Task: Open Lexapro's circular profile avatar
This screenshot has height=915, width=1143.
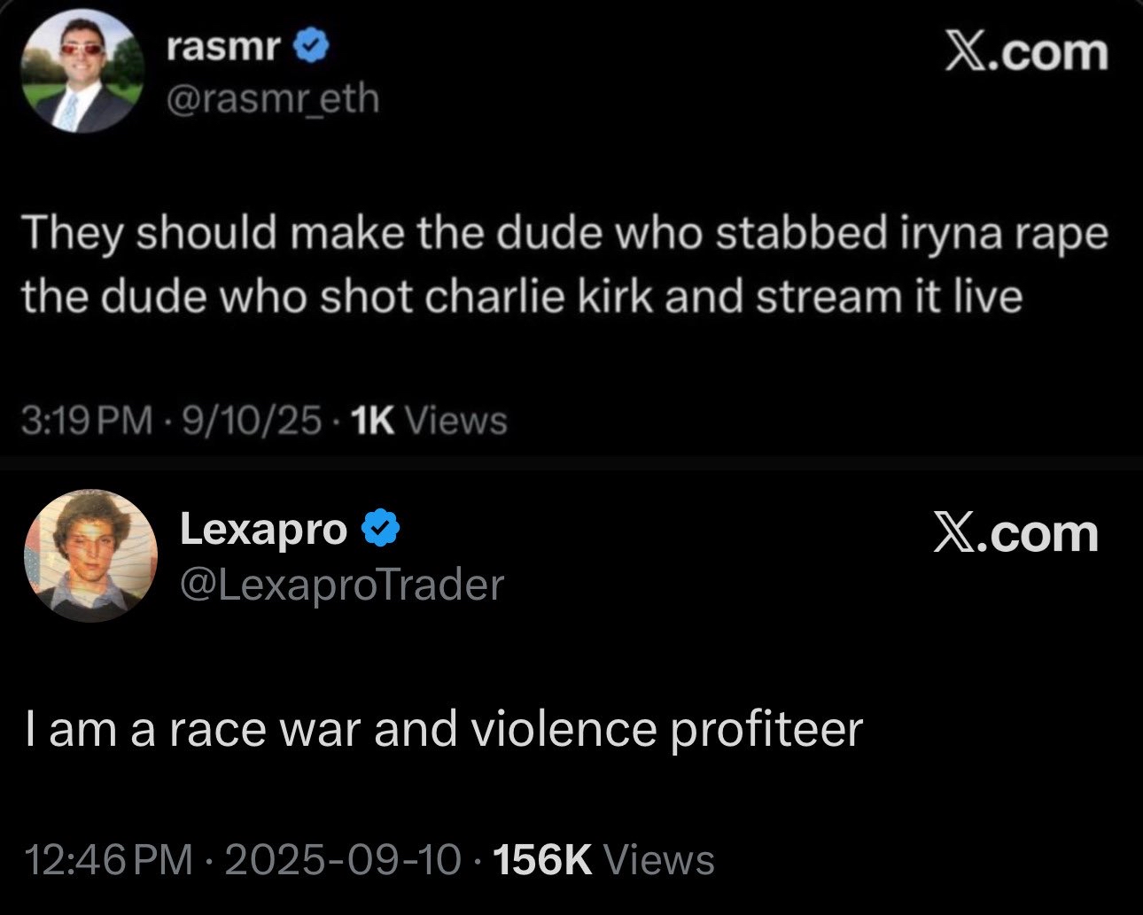Action: click(90, 554)
